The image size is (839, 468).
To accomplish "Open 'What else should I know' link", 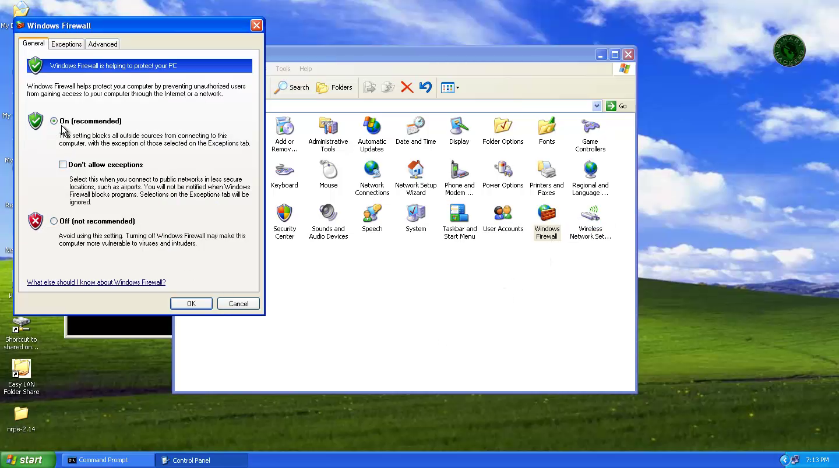I will pos(96,282).
